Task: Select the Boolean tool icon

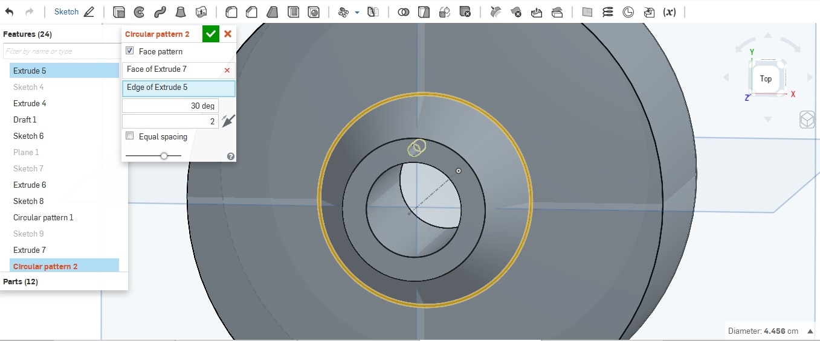Action: (x=403, y=12)
